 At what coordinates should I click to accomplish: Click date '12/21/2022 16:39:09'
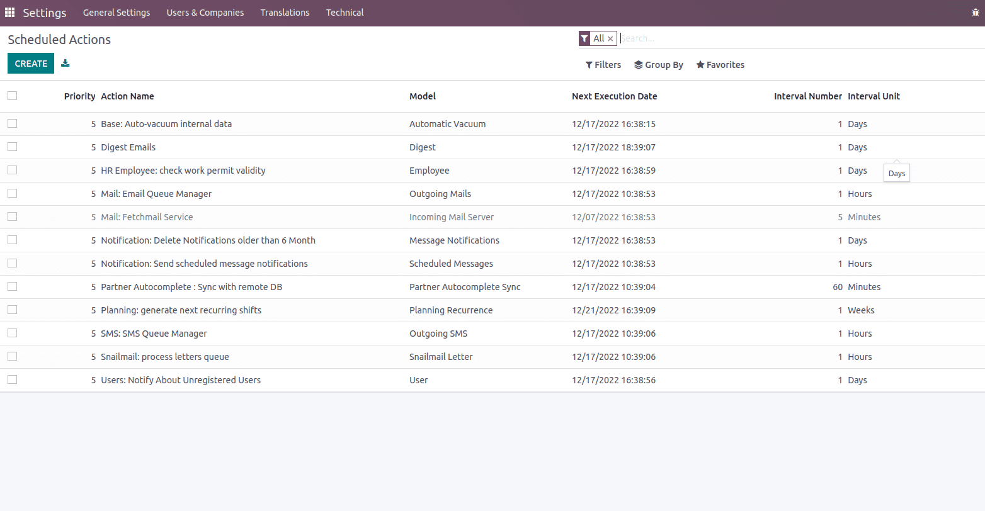614,310
